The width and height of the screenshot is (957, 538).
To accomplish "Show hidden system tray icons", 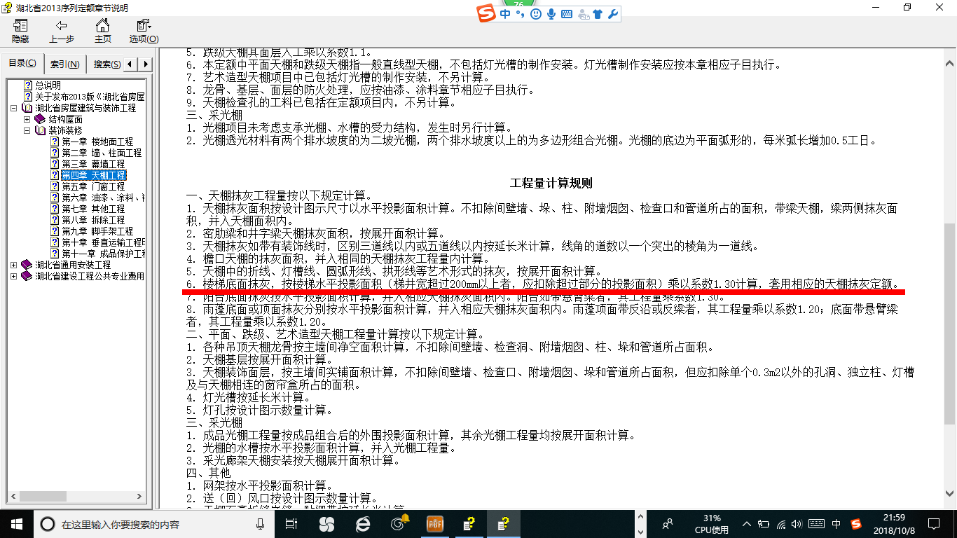I will (x=748, y=523).
